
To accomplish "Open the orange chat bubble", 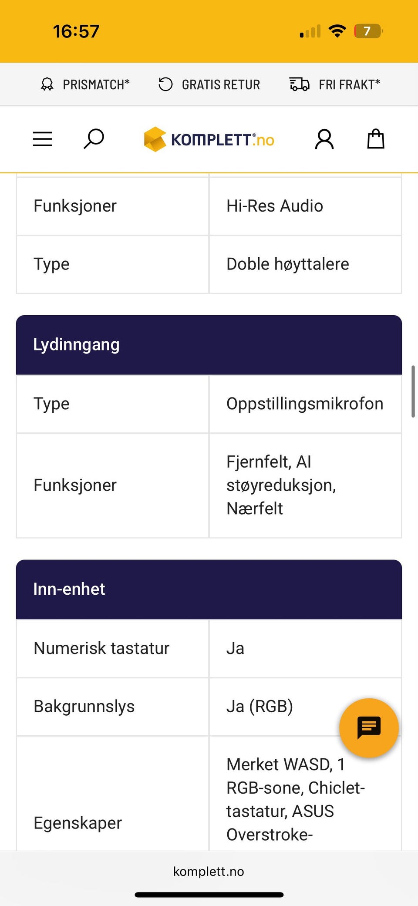I will pos(369,727).
